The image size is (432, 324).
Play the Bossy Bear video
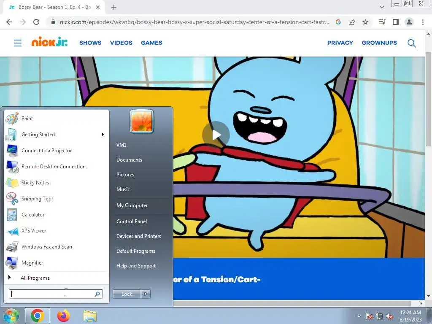coord(216,135)
